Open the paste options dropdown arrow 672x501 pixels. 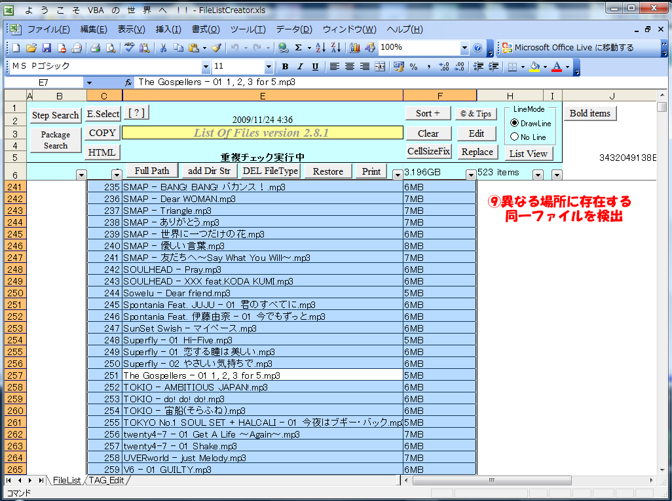(x=204, y=48)
